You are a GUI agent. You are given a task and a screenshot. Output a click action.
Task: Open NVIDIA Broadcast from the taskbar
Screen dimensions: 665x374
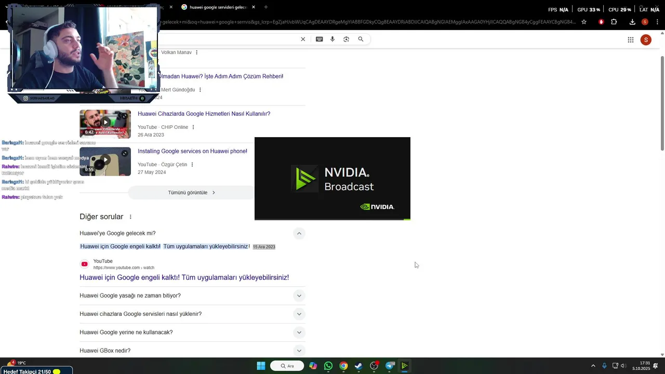(405, 366)
